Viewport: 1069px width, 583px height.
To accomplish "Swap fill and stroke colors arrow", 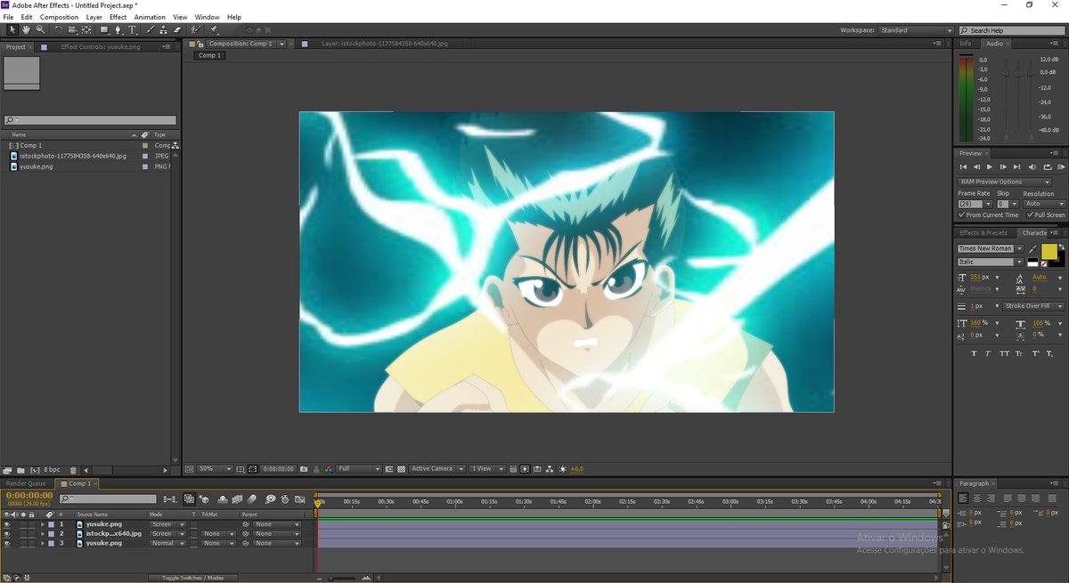I will 1062,247.
